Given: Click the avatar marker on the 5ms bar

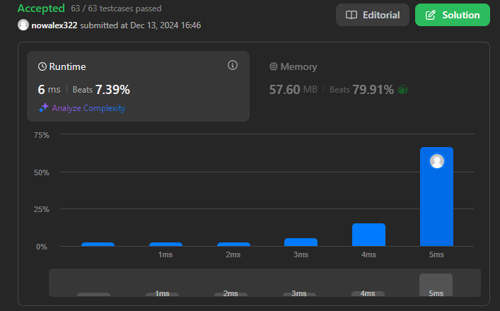Looking at the screenshot, I should pos(437,161).
